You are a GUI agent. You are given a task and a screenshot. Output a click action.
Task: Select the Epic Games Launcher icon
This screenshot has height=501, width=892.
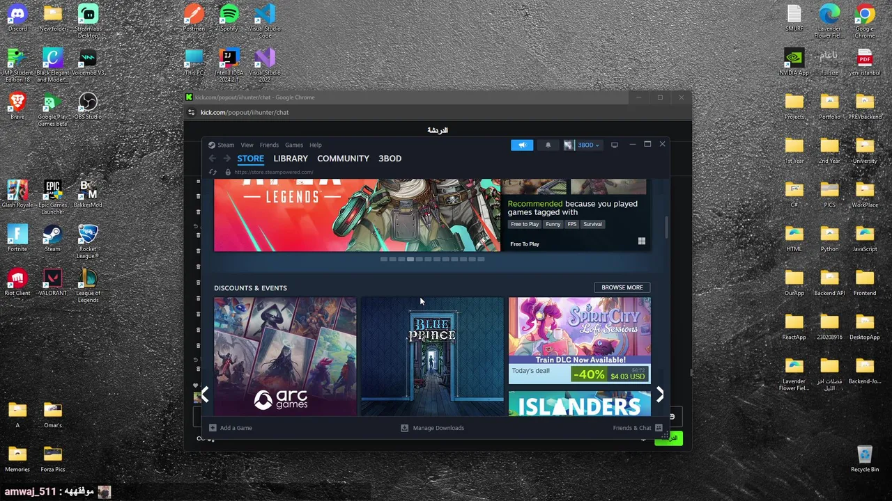pos(53,197)
